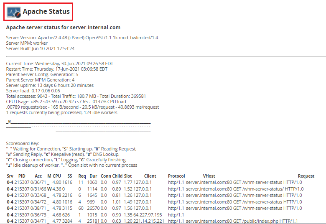Screen dimensions: 326x224
Task: Click the SS value 2216
Action: 67,195
